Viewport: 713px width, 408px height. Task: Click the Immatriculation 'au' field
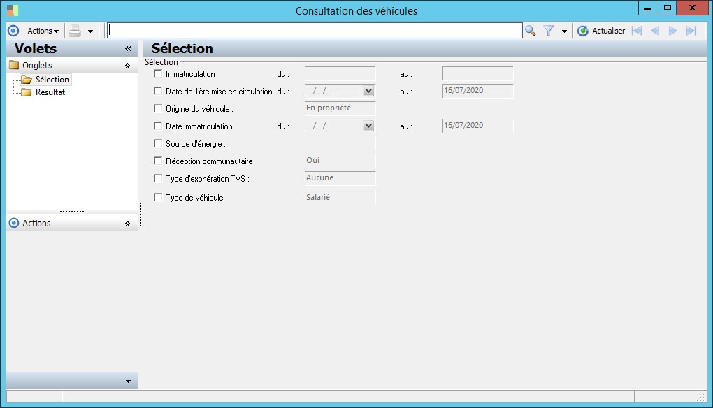pos(478,73)
